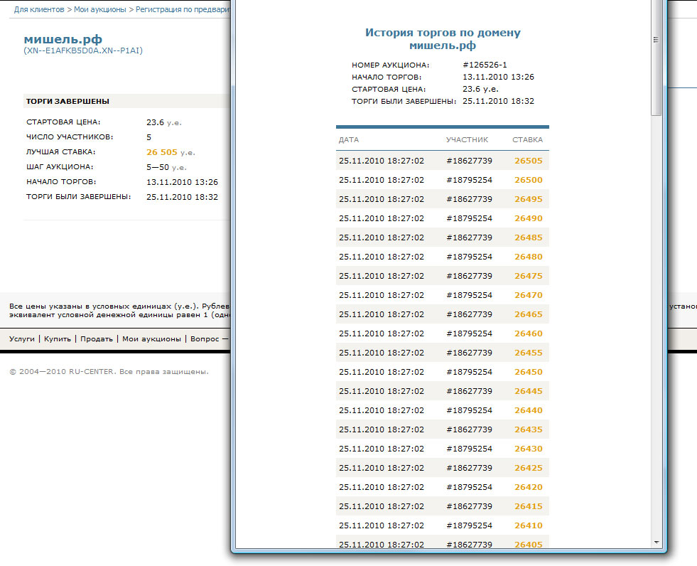Select the bid value 26415
The image size is (697, 566).
pos(529,506)
